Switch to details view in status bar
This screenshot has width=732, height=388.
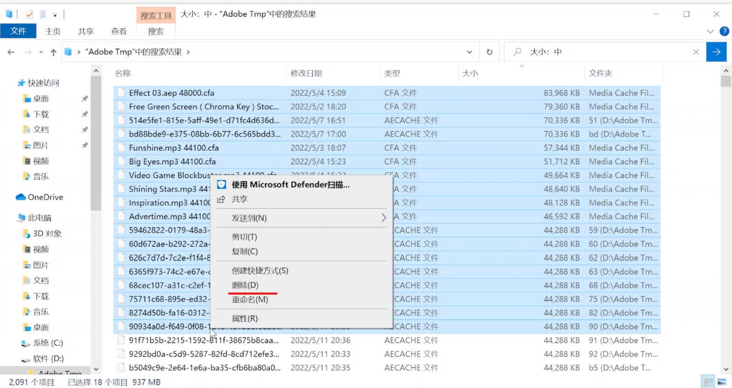pyautogui.click(x=709, y=382)
